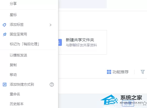Click the 新建共享文件夹 folder icon
Image resolution: width=147 pixels, height=108 pixels.
(x=60, y=42)
